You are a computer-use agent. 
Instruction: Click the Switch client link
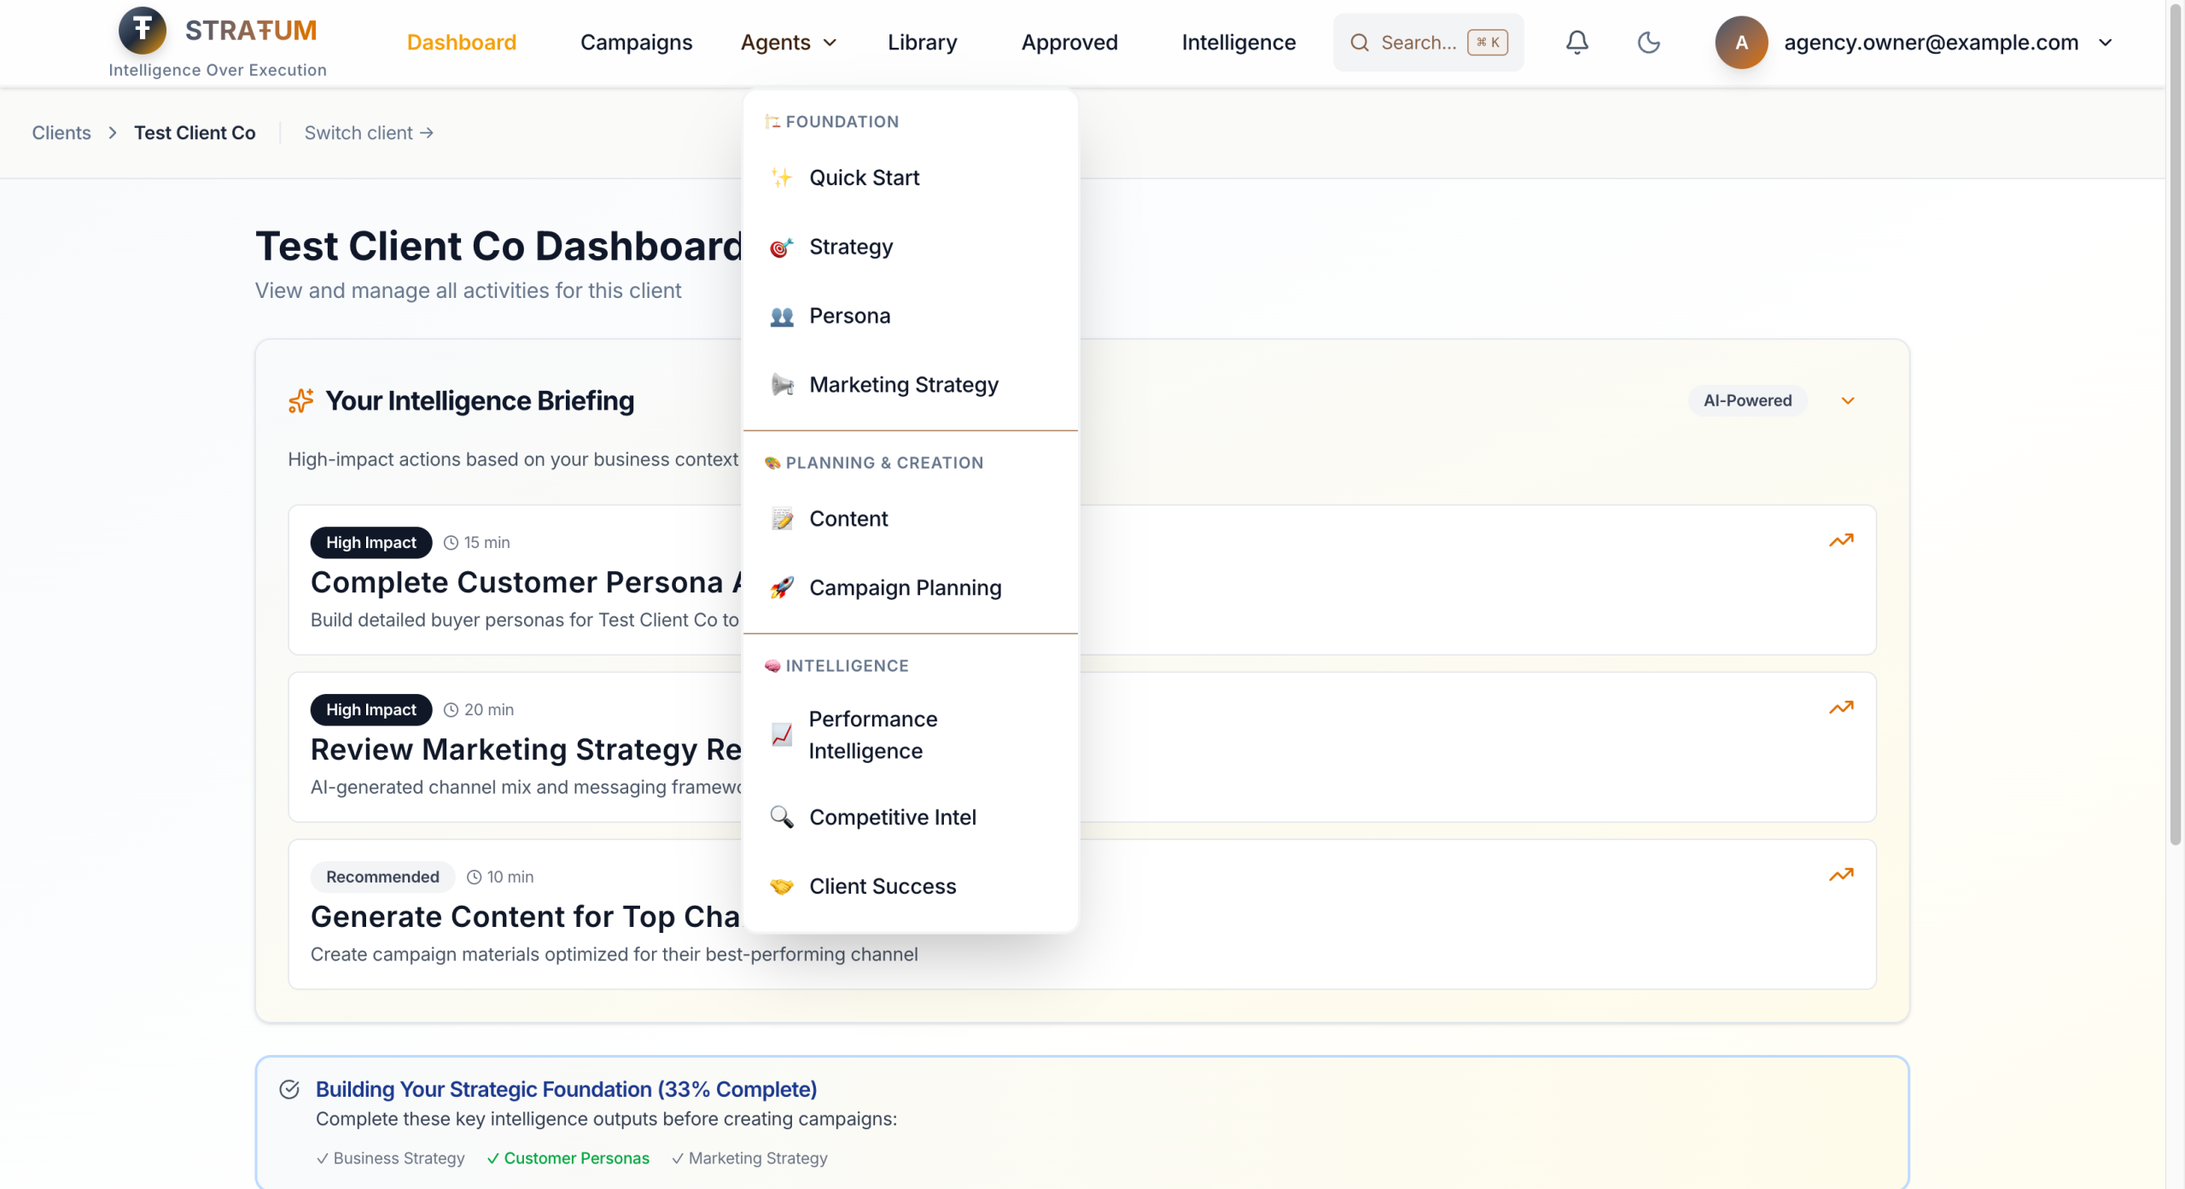pos(369,132)
